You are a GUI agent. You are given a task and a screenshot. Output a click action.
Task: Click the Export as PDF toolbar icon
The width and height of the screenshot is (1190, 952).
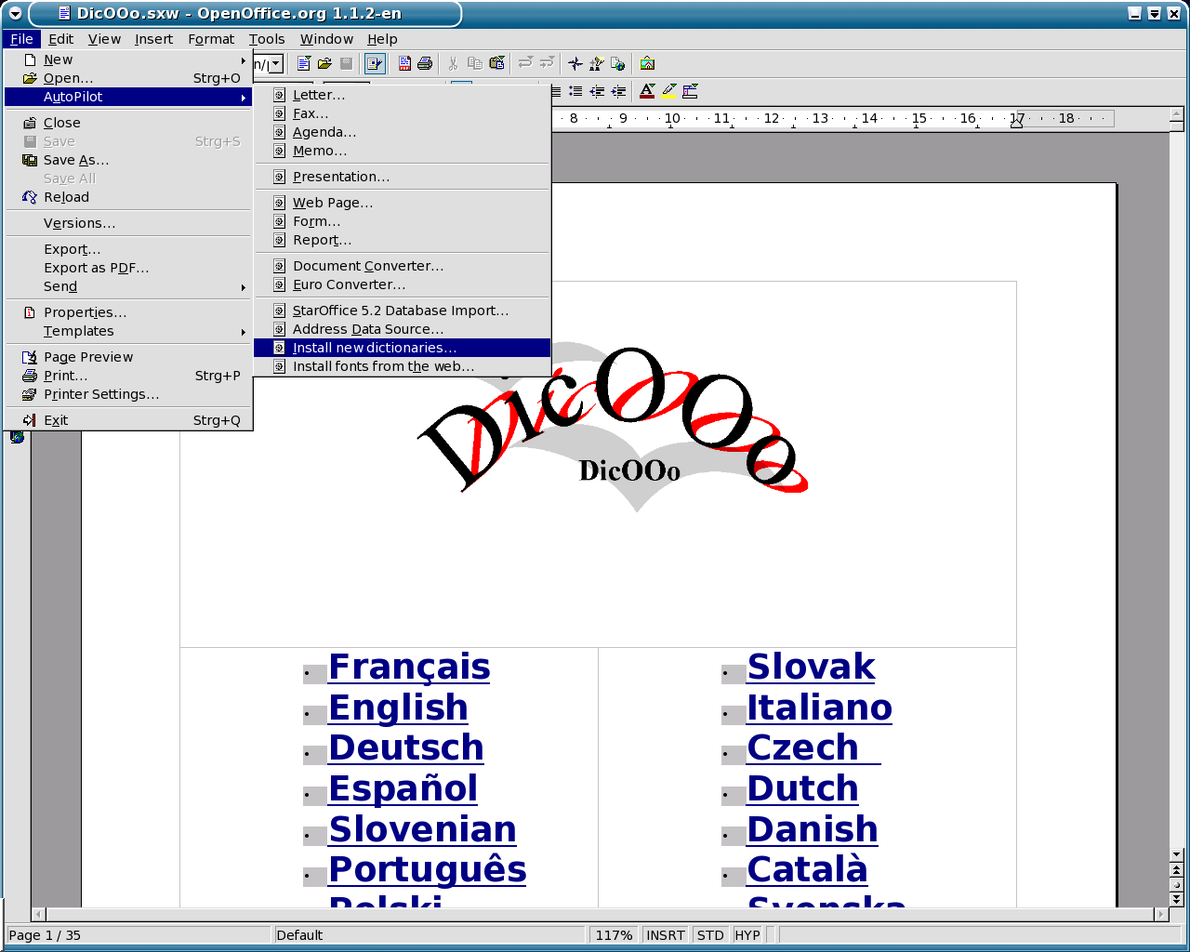click(x=404, y=64)
